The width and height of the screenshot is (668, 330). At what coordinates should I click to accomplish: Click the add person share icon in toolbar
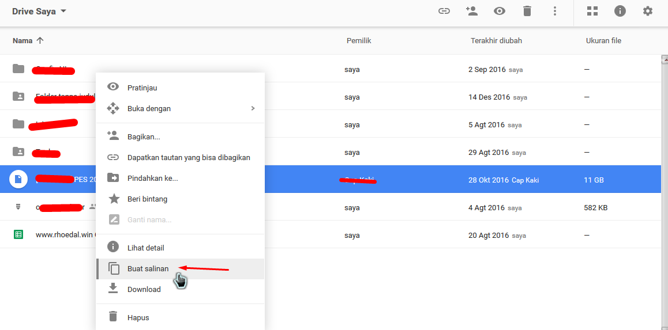point(472,11)
